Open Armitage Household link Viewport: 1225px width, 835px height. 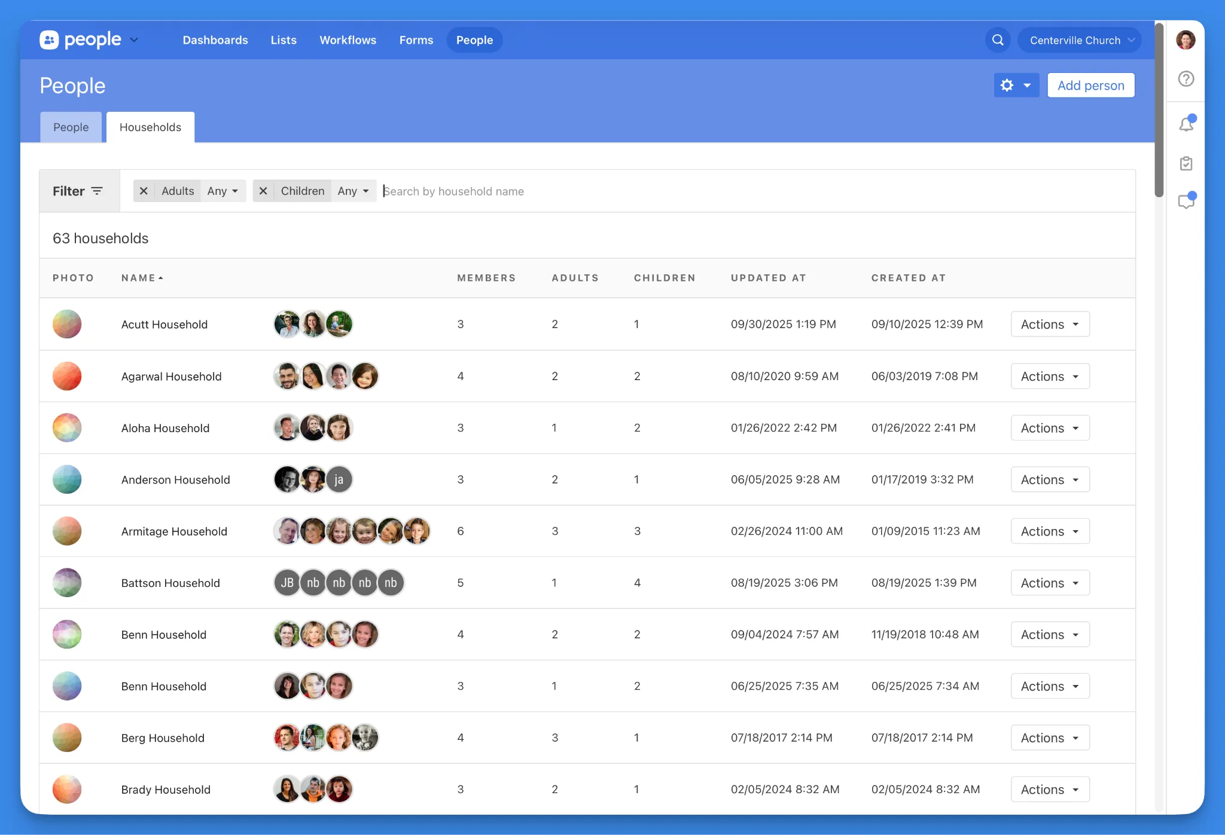(174, 531)
